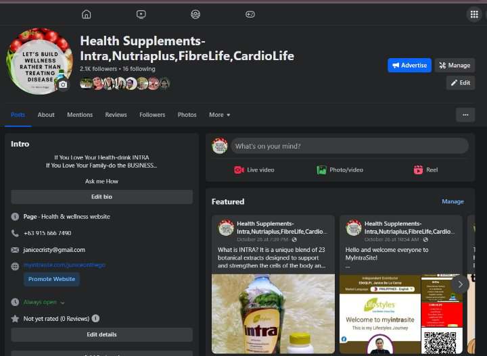Open the three-dot page options button

coord(465,115)
